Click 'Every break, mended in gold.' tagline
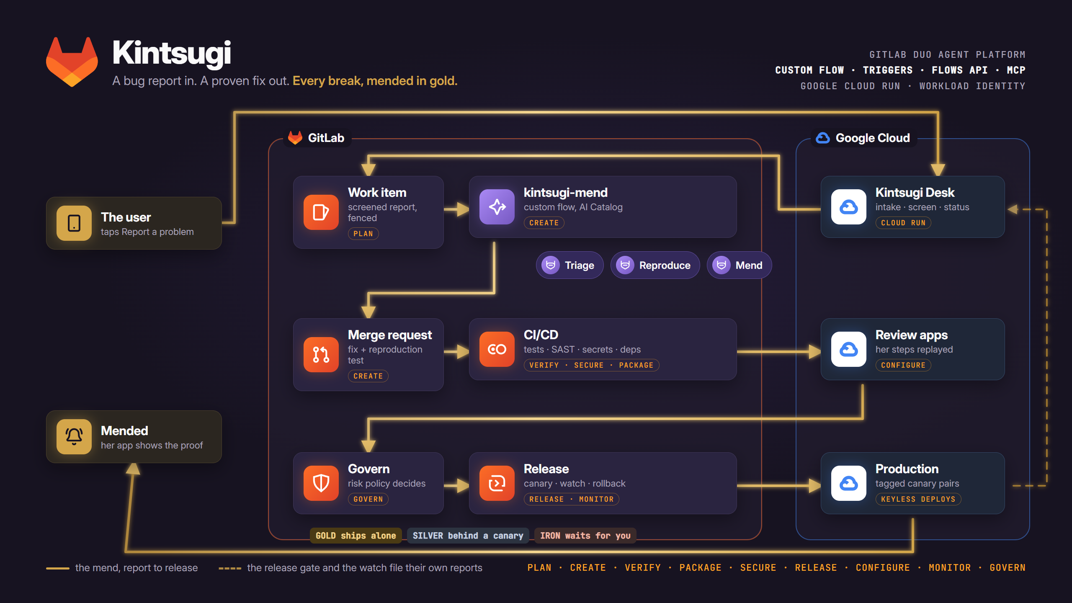This screenshot has width=1072, height=603. pos(375,81)
